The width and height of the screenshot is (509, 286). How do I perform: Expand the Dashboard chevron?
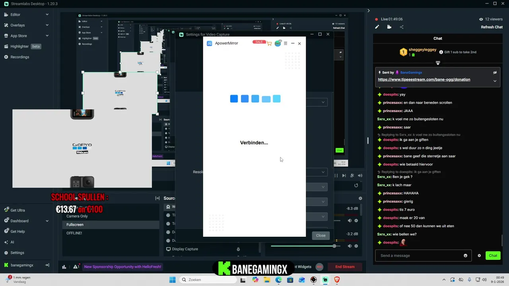coord(47,221)
